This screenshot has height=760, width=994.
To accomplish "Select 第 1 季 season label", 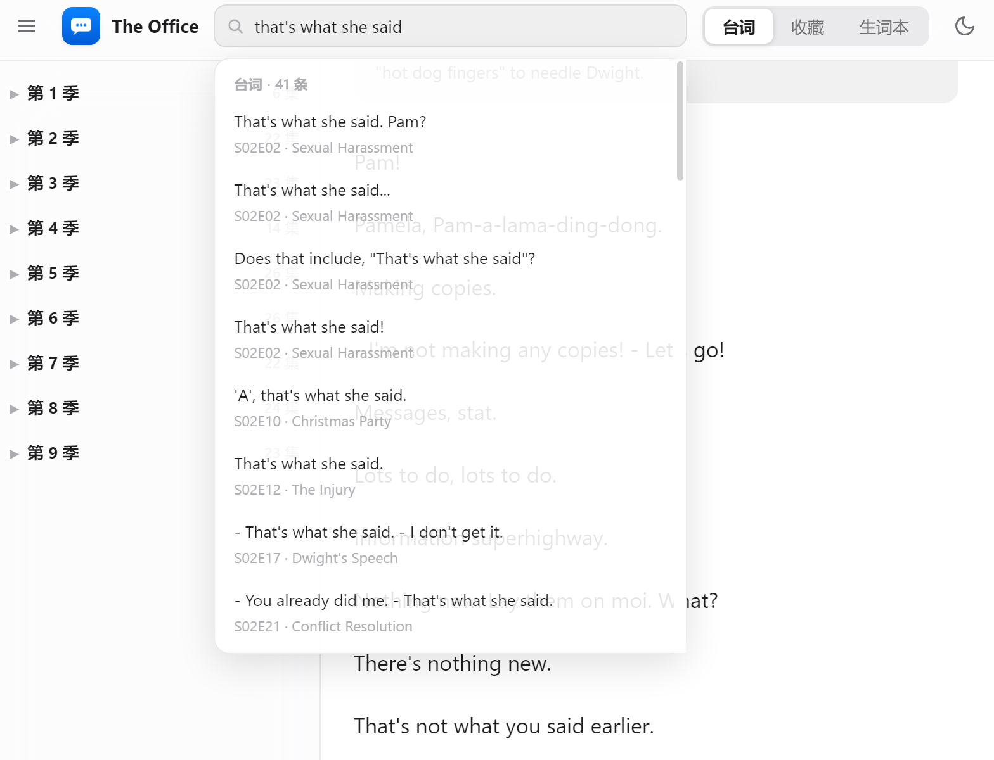I will pos(53,94).
